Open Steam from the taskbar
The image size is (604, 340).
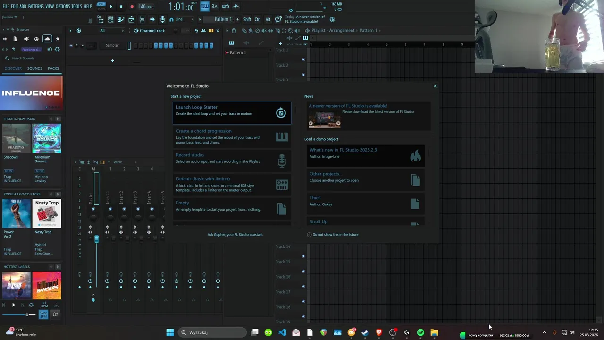[365, 333]
